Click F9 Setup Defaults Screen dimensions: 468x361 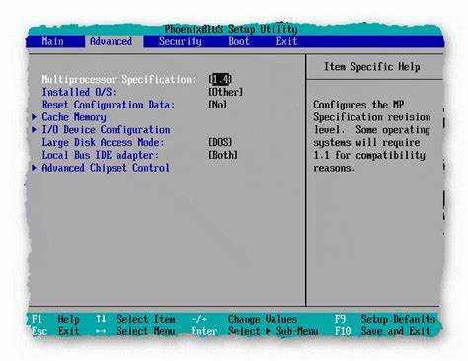coord(385,319)
